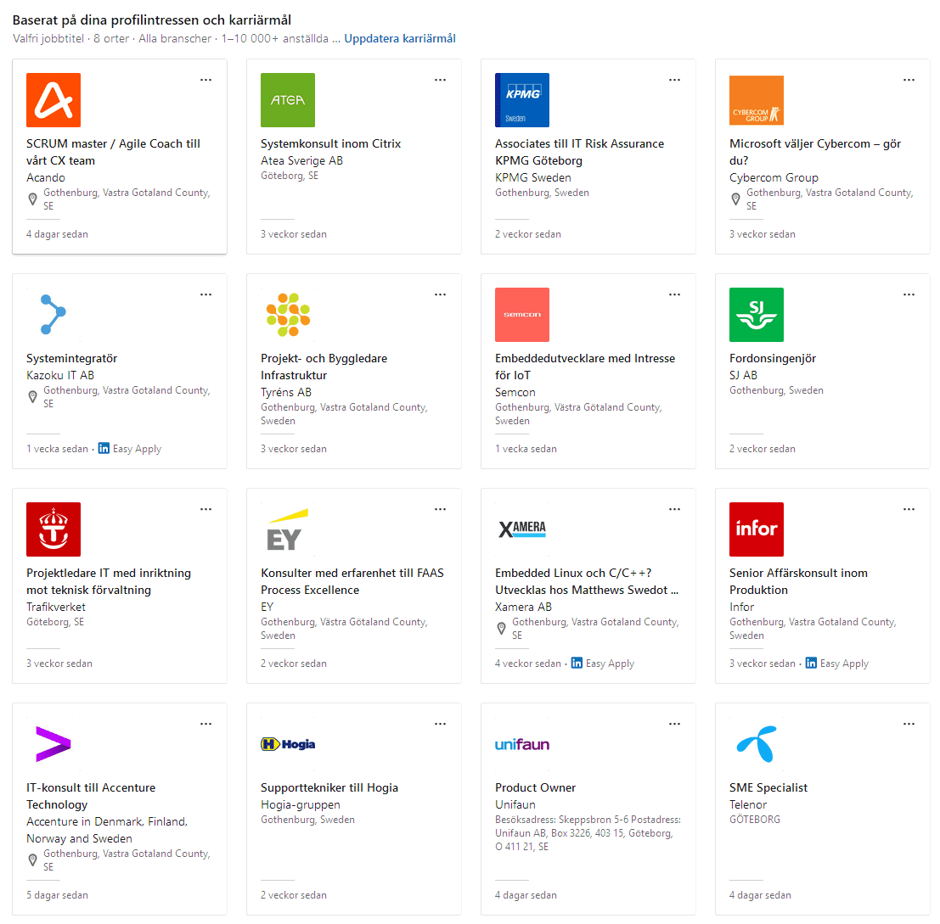The width and height of the screenshot is (940, 924).
Task: Open Supporttekniker till Hogia job
Action: click(x=329, y=787)
